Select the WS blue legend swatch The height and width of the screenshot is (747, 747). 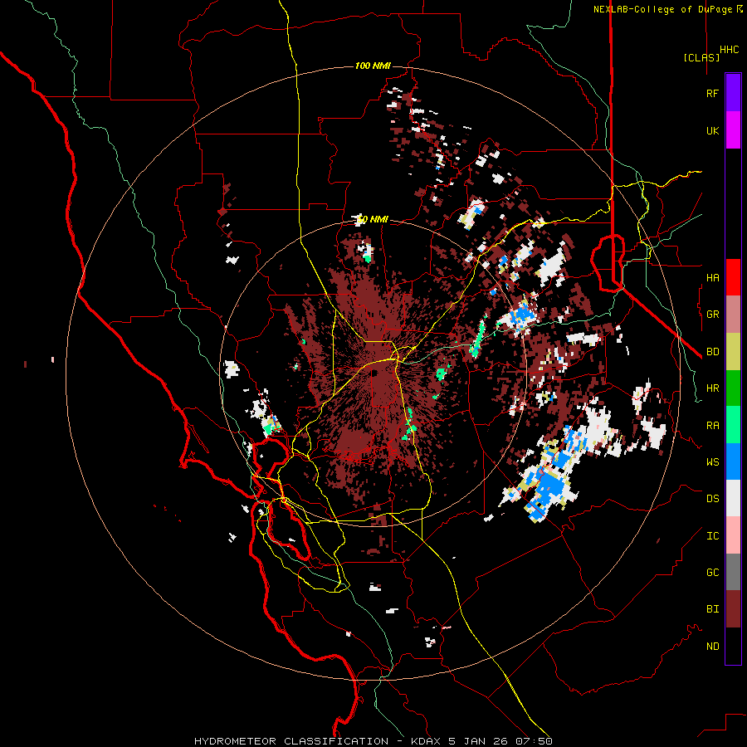click(733, 461)
